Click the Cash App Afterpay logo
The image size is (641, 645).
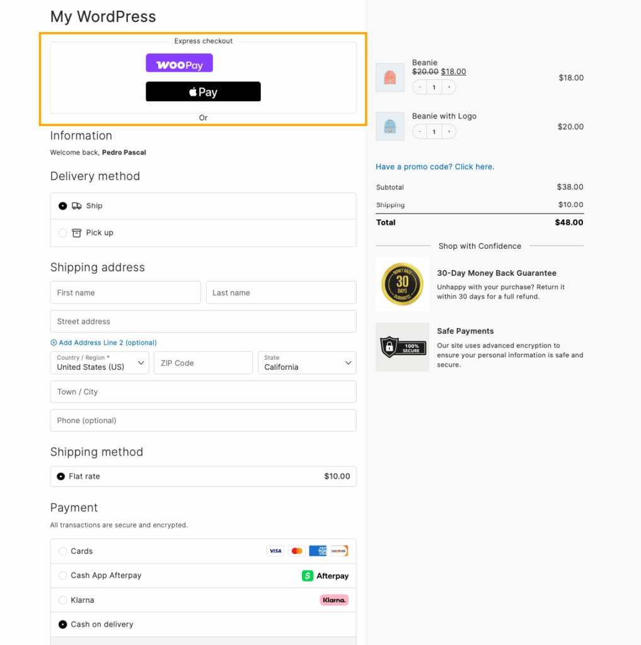click(x=325, y=576)
